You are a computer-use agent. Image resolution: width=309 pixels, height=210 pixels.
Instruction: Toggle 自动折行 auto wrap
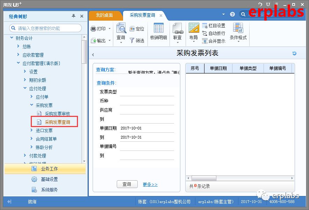214,33
